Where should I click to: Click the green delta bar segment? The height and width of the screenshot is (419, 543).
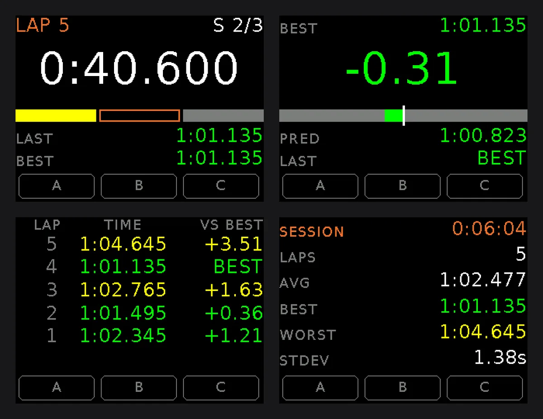tap(394, 115)
